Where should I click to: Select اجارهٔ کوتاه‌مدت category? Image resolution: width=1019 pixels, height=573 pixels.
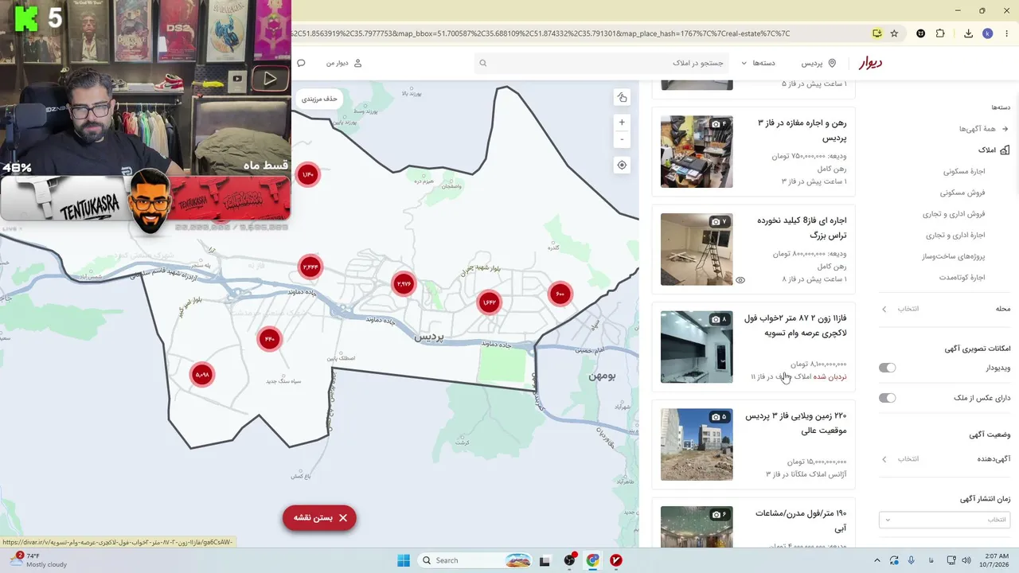[x=962, y=278]
